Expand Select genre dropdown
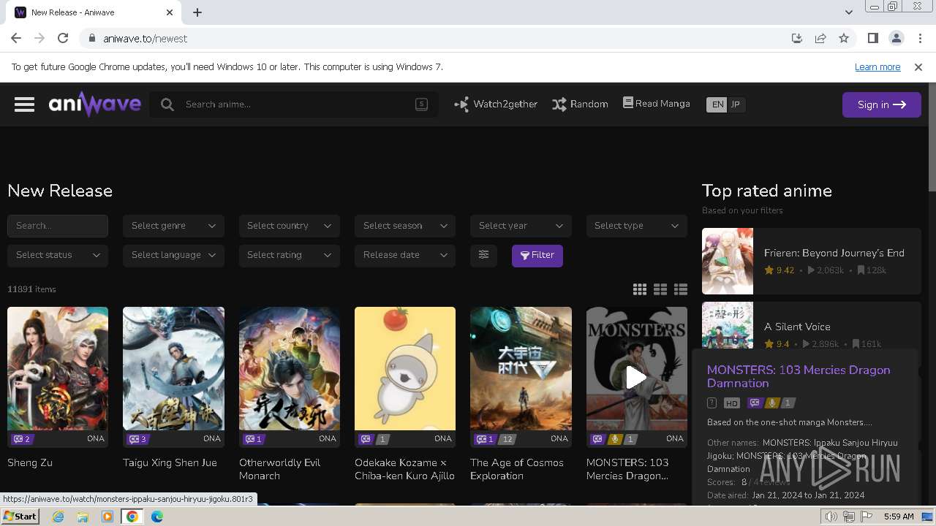 tap(173, 226)
